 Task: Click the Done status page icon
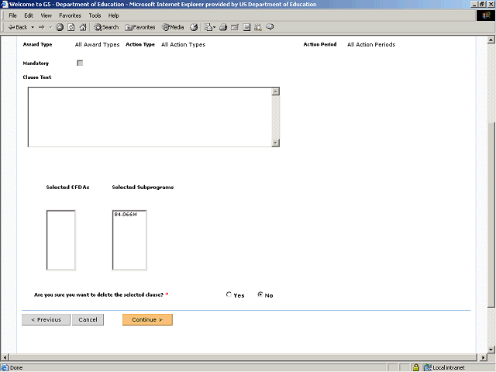coord(5,367)
